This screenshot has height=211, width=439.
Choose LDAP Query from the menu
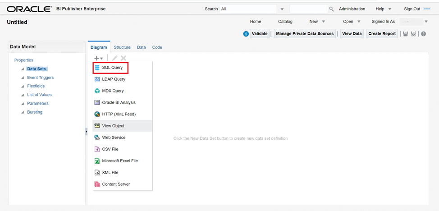click(x=122, y=79)
